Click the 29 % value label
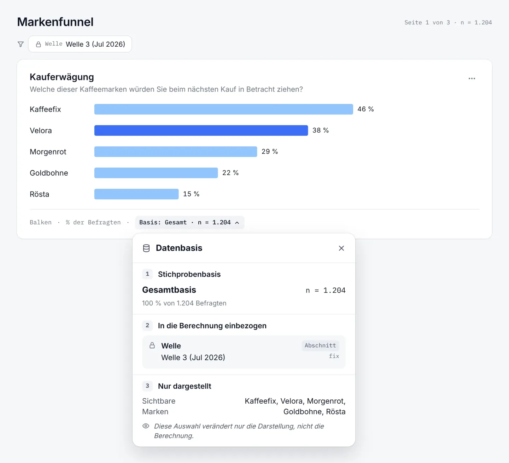This screenshot has height=463, width=509. tap(270, 152)
